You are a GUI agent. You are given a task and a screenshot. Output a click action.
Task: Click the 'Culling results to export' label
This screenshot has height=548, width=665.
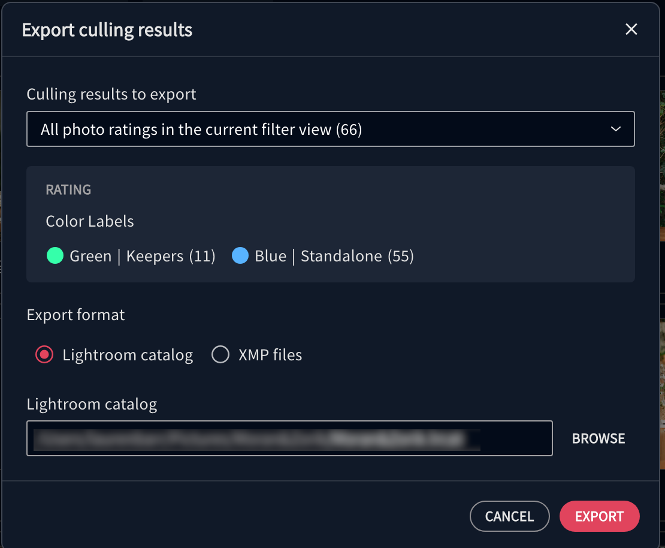tap(111, 94)
